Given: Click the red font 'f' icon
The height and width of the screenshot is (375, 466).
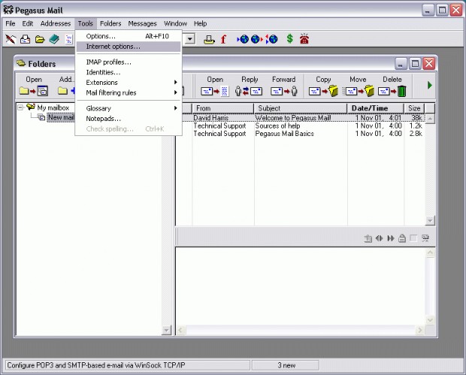Looking at the screenshot, I should pyautogui.click(x=223, y=39).
